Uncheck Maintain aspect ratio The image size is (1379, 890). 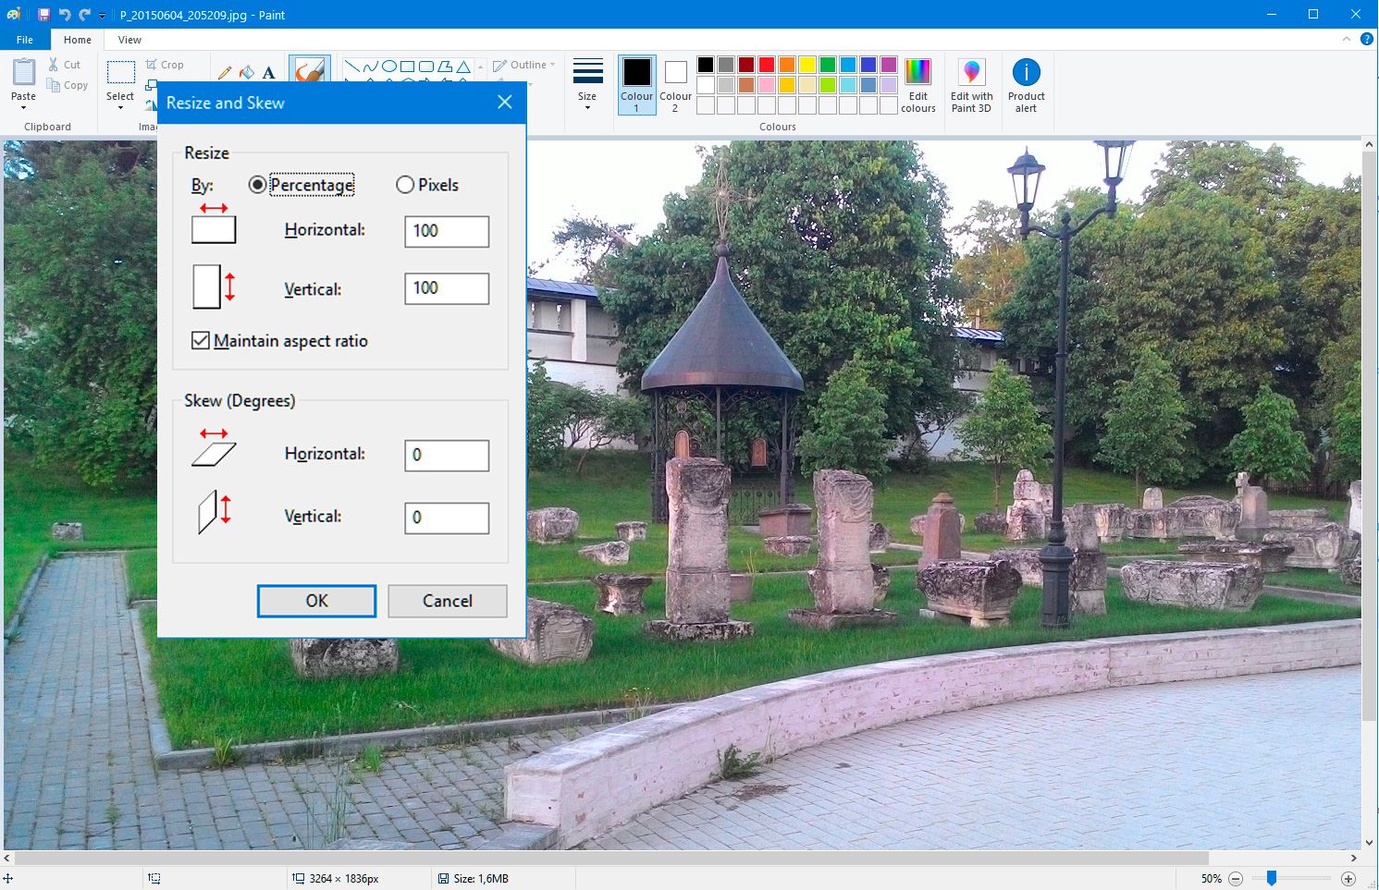coord(200,340)
